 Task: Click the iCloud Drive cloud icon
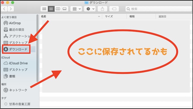(6, 63)
